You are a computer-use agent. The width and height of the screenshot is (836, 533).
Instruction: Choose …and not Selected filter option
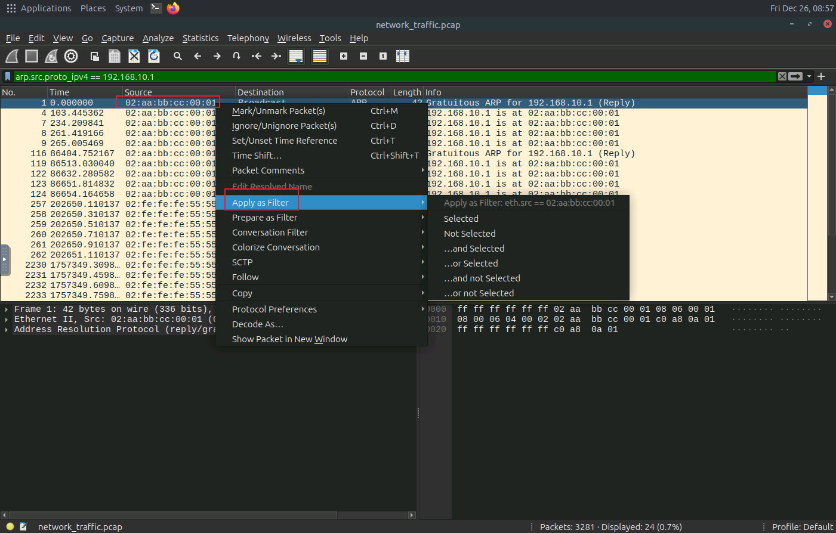pyautogui.click(x=528, y=278)
